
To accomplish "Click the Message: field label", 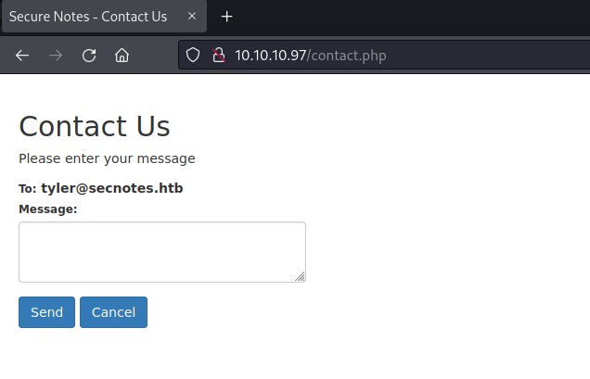I will [x=47, y=209].
